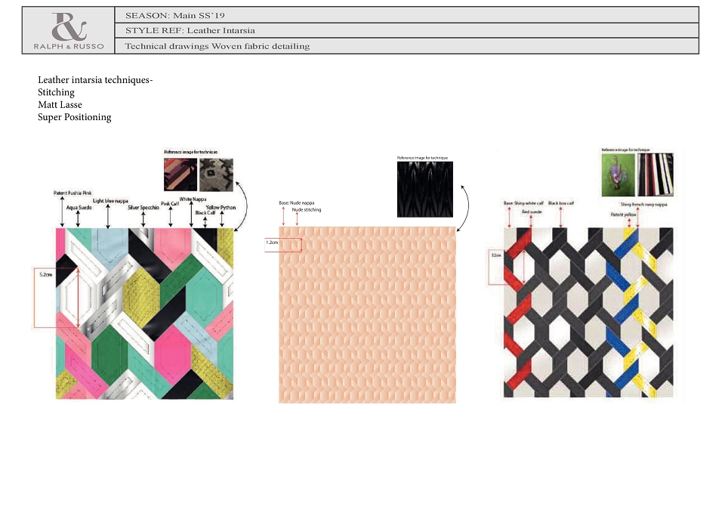The image size is (725, 513).
Task: Select the Yellow Python material label
Action: tap(221, 207)
